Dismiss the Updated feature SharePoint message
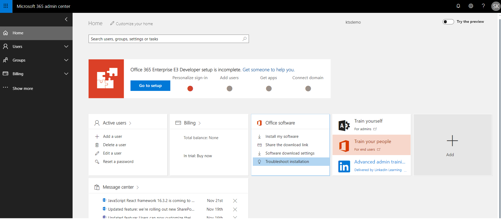This screenshot has width=501, height=219. 235,209
